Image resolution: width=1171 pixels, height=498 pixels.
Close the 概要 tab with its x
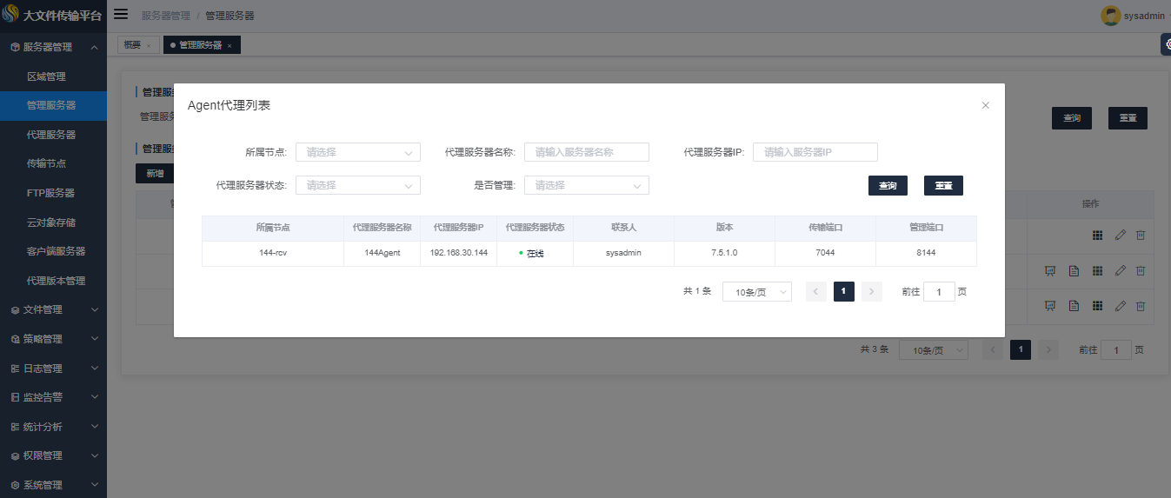click(x=149, y=45)
